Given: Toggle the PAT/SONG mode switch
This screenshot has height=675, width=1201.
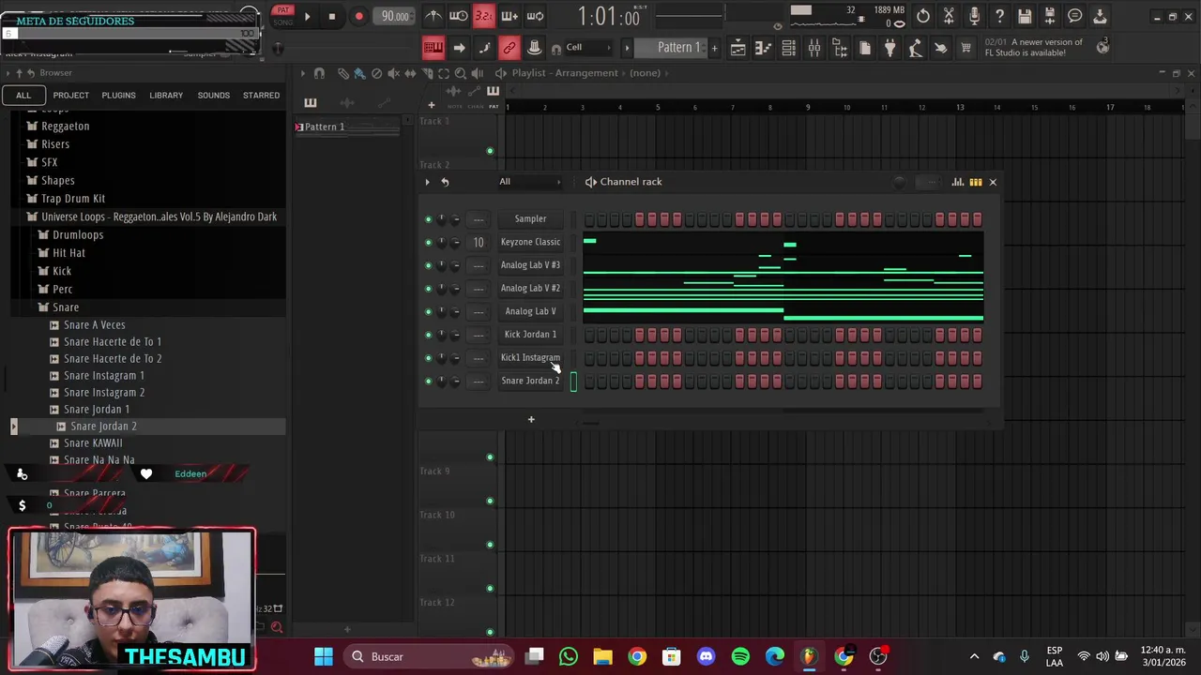Looking at the screenshot, I should (282, 15).
